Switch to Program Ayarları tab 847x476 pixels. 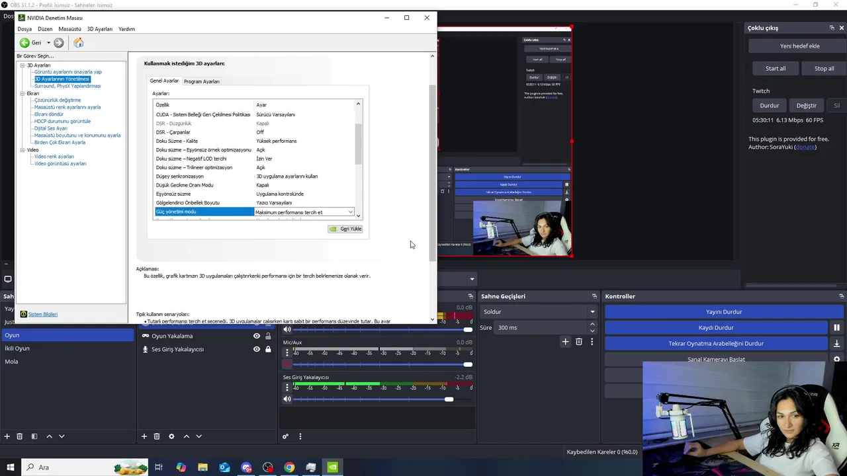202,81
